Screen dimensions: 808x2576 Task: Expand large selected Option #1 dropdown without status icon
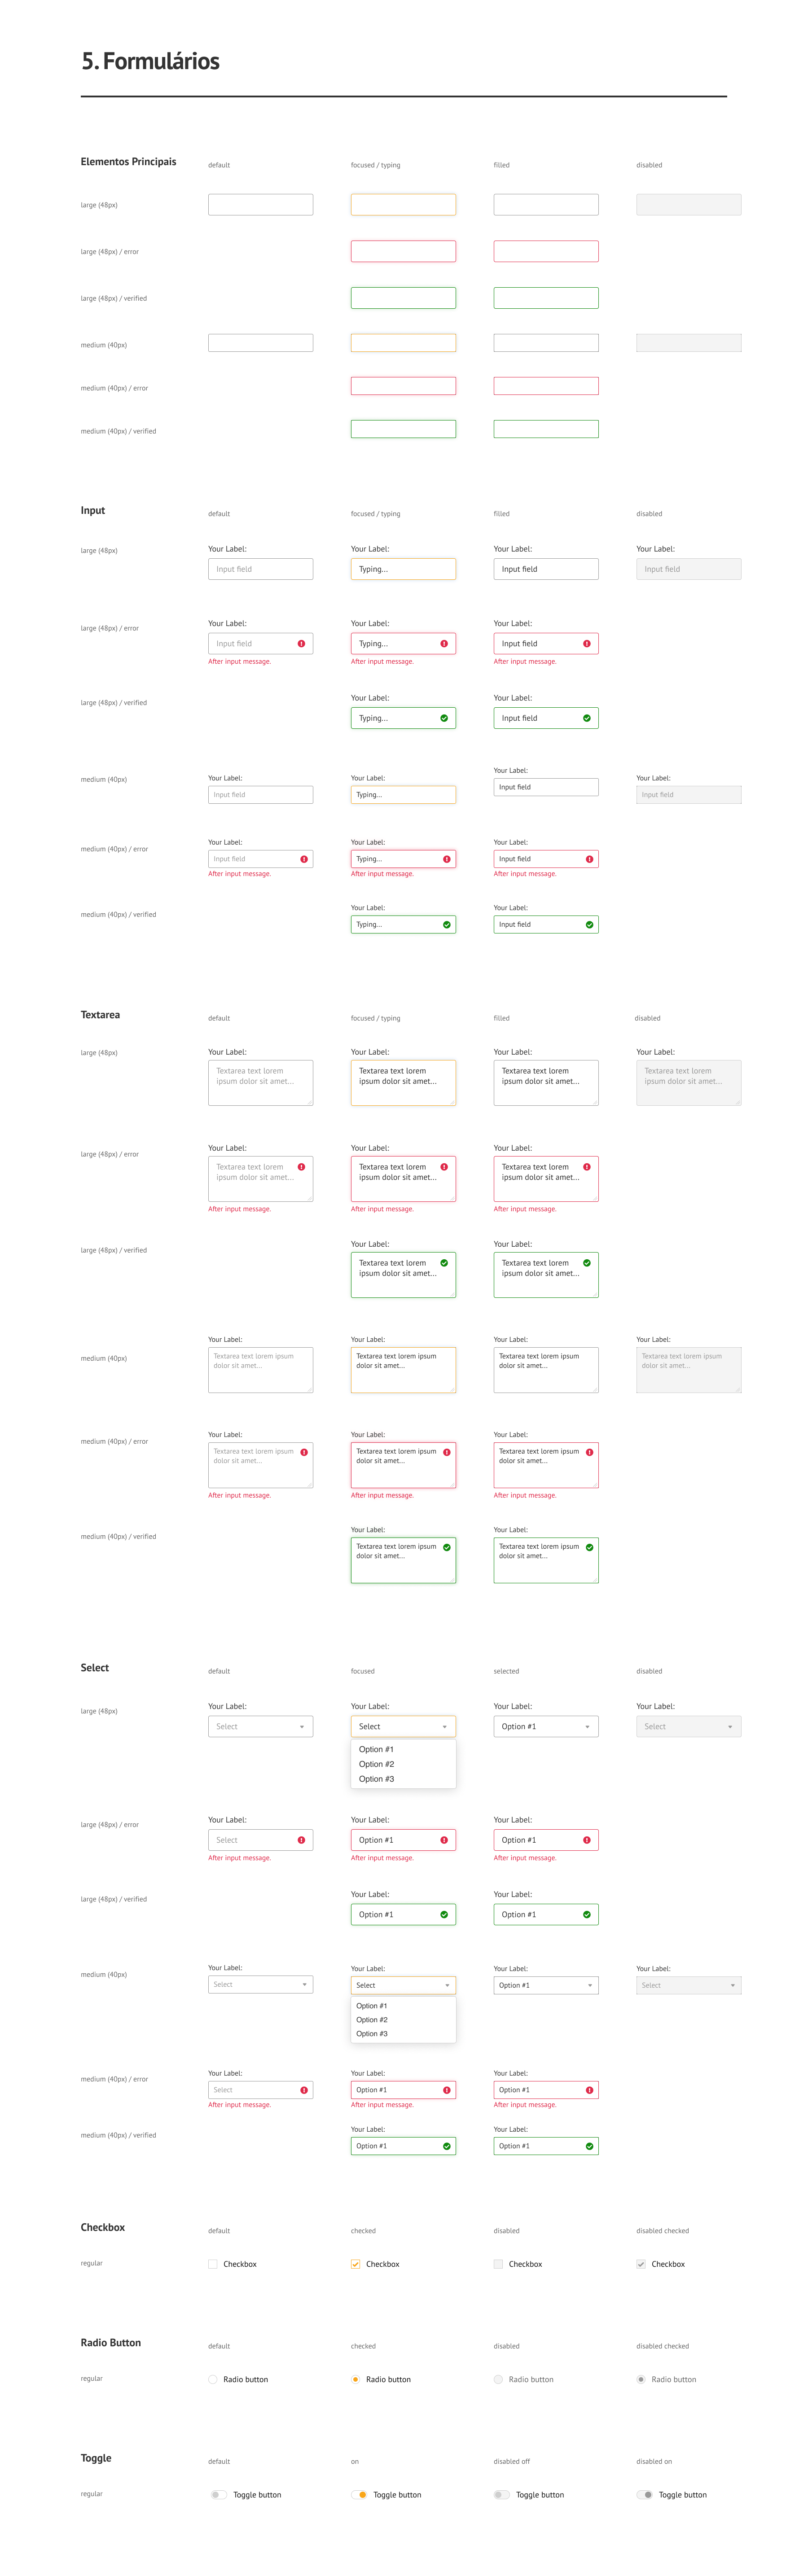tap(545, 1727)
